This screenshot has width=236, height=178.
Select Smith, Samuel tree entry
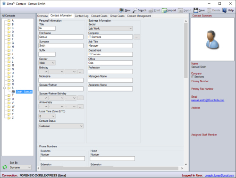(x=24, y=92)
